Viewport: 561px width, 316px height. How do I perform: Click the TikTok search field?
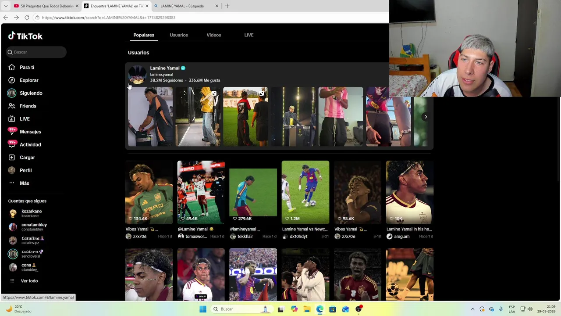[x=36, y=52]
